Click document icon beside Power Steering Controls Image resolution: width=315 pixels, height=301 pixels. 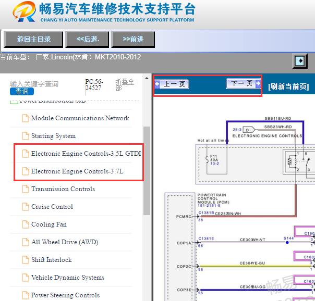26,295
